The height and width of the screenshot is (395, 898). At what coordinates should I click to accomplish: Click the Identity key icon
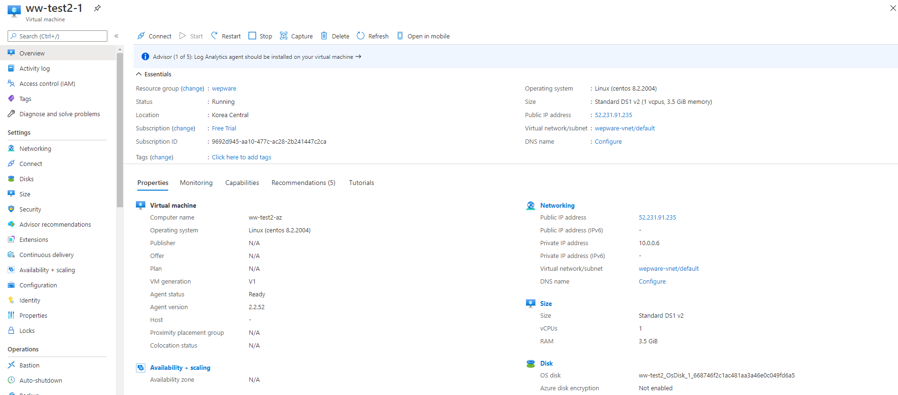11,300
